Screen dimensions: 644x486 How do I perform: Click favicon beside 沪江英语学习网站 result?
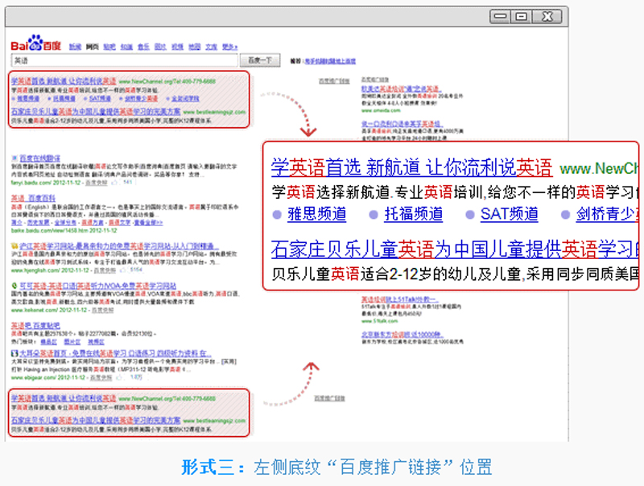pos(14,246)
